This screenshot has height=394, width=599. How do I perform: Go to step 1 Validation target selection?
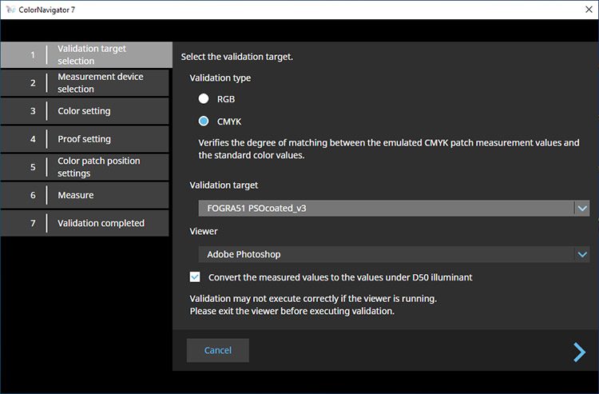pos(86,55)
